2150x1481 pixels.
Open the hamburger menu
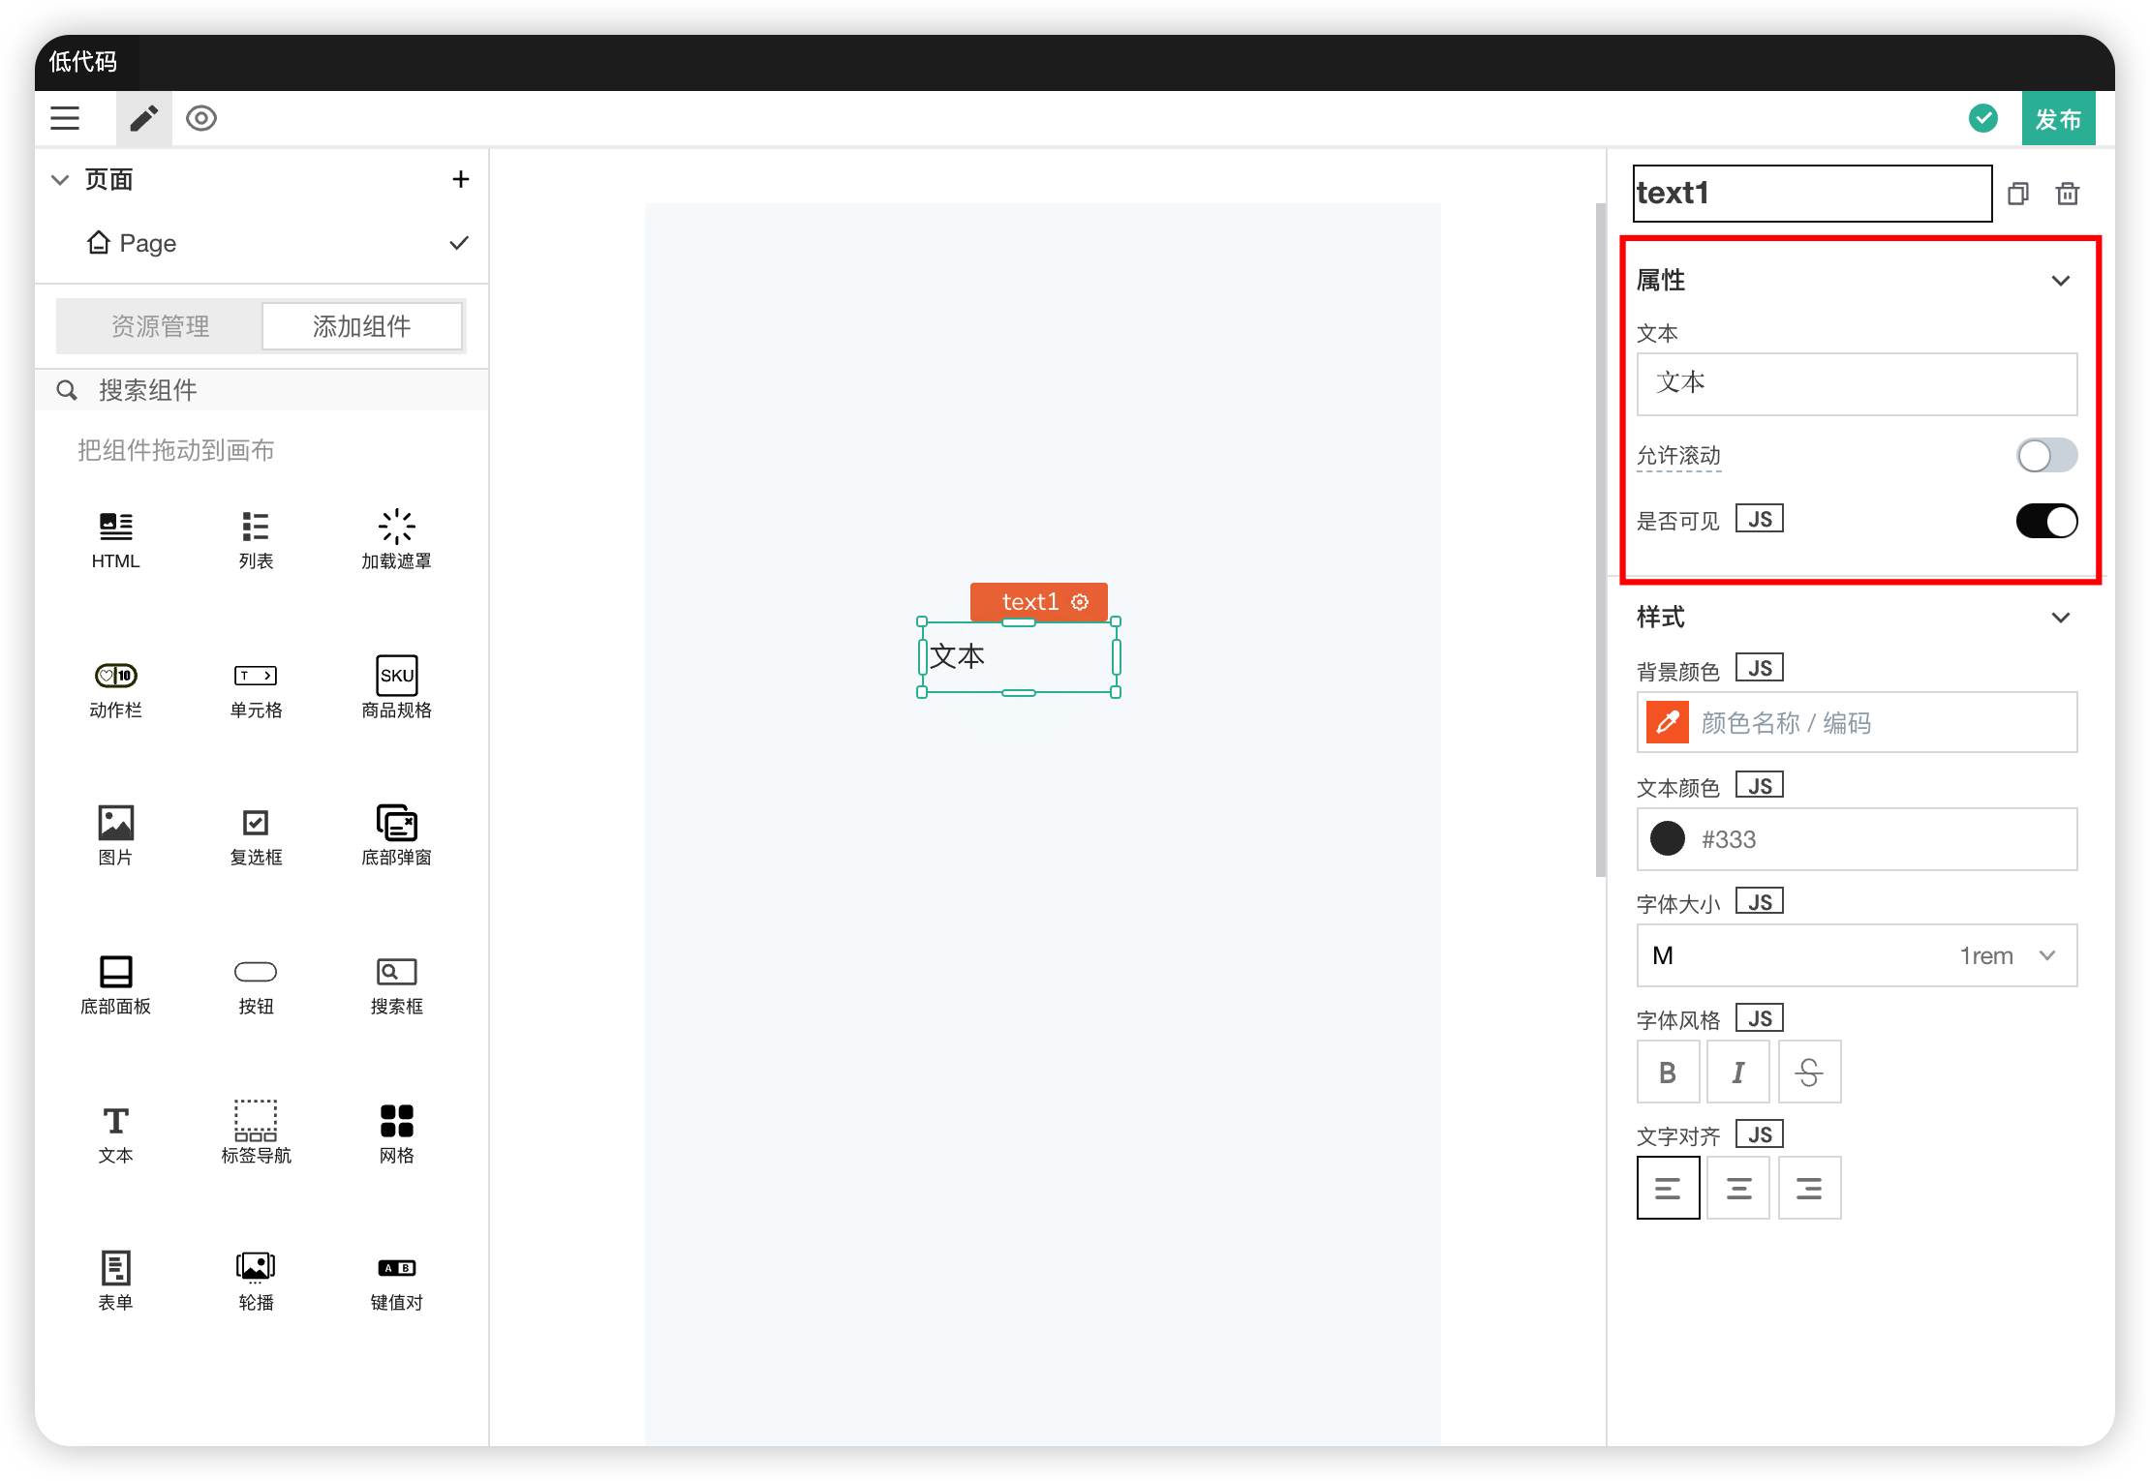point(65,118)
